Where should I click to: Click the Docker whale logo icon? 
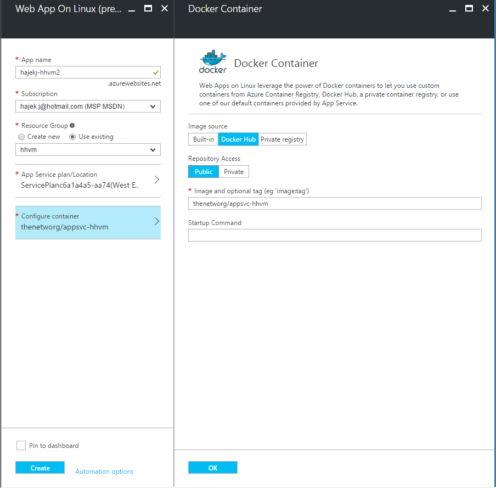(212, 62)
